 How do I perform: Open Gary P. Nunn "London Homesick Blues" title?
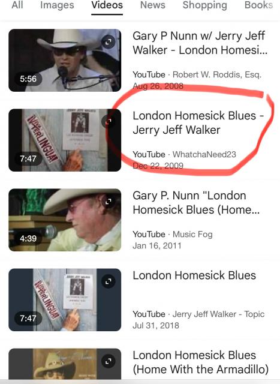(x=196, y=203)
